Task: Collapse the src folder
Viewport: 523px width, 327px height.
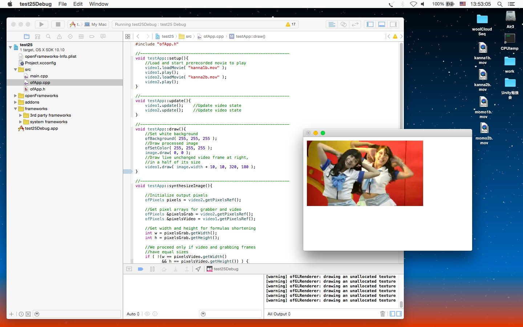Action: pyautogui.click(x=16, y=69)
